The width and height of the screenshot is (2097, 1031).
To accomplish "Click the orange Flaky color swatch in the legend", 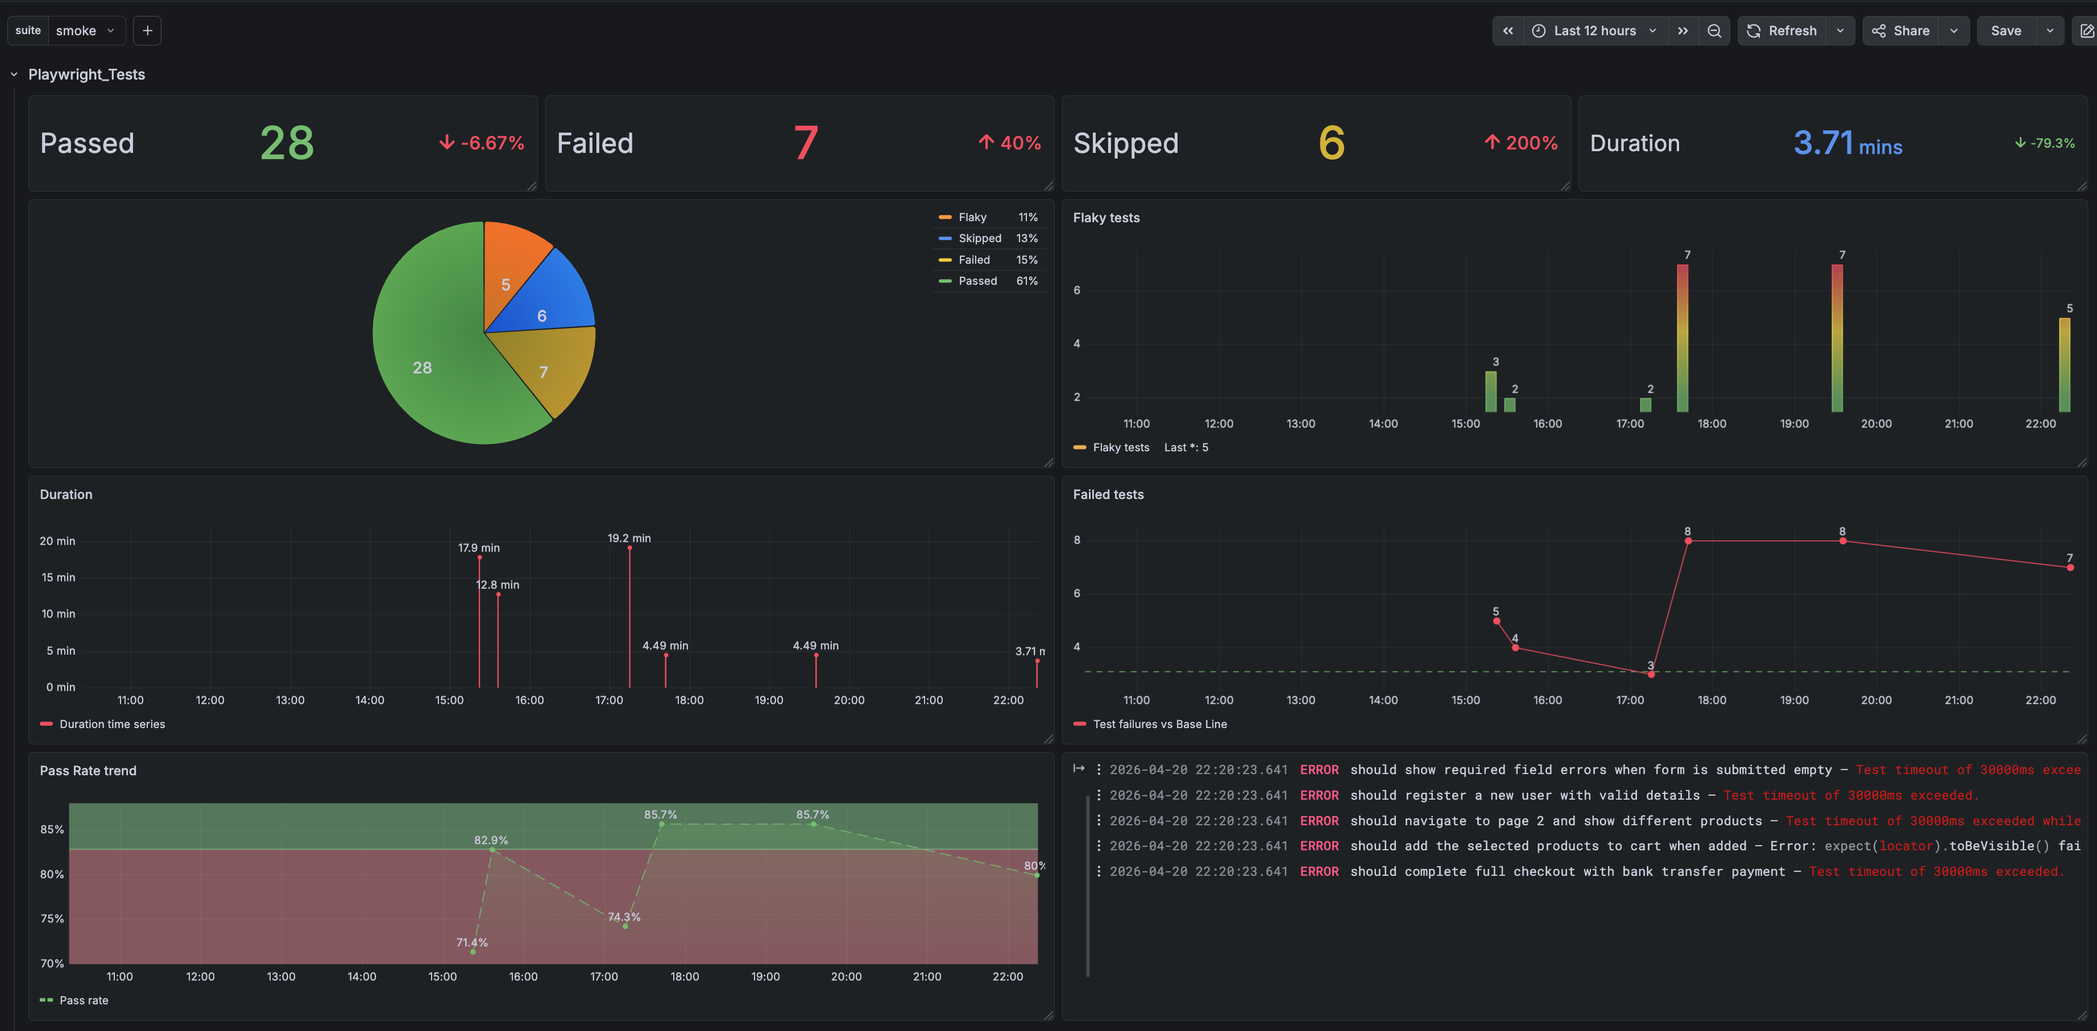I will (946, 217).
